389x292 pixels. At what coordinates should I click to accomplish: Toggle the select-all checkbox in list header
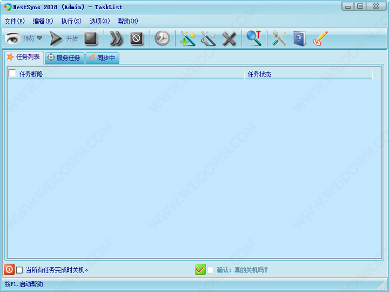[x=12, y=73]
